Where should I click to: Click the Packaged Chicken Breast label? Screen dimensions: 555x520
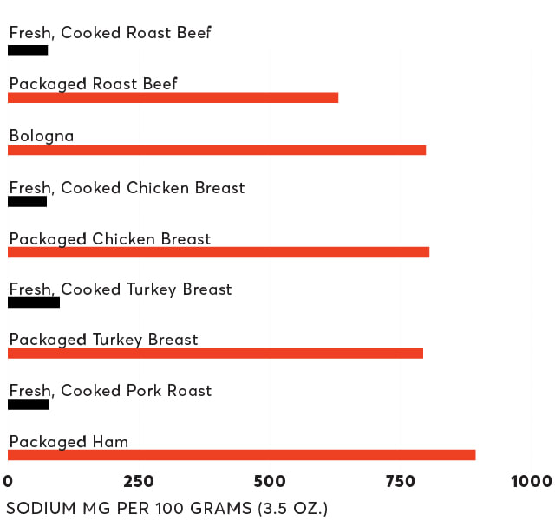click(110, 239)
